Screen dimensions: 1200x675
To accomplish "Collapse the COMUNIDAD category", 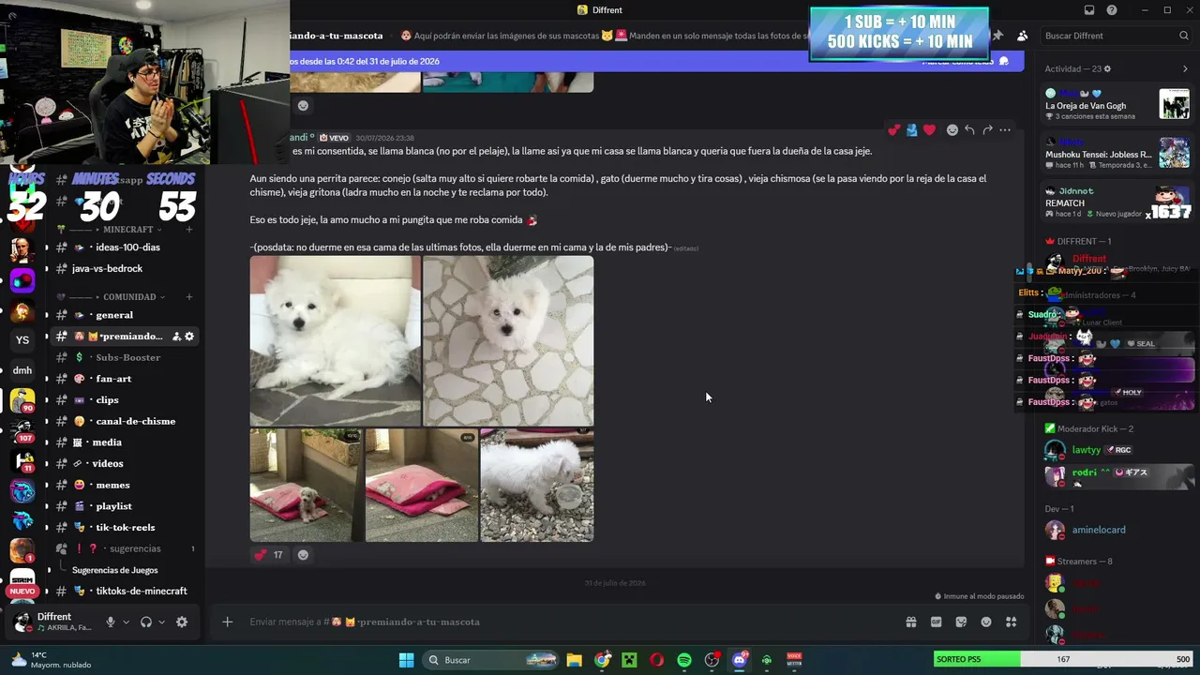I will click(129, 297).
